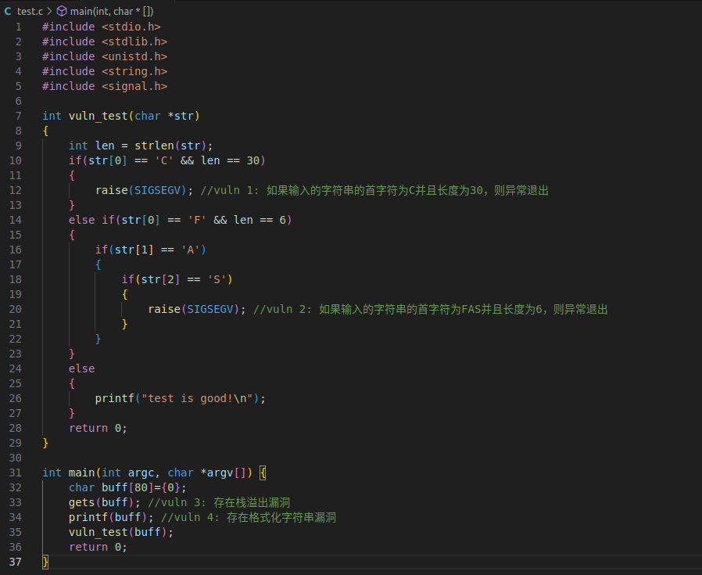Click the C language icon in the breadcrumb
The height and width of the screenshot is (575, 702).
(x=8, y=11)
